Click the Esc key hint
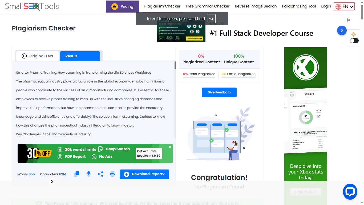 click(x=211, y=19)
